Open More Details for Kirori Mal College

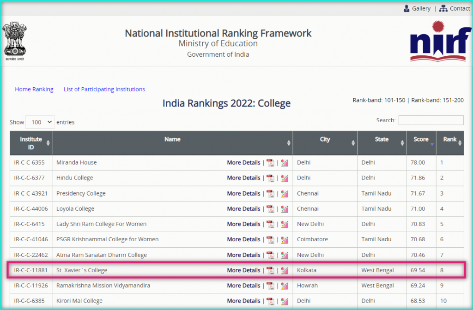[243, 301]
